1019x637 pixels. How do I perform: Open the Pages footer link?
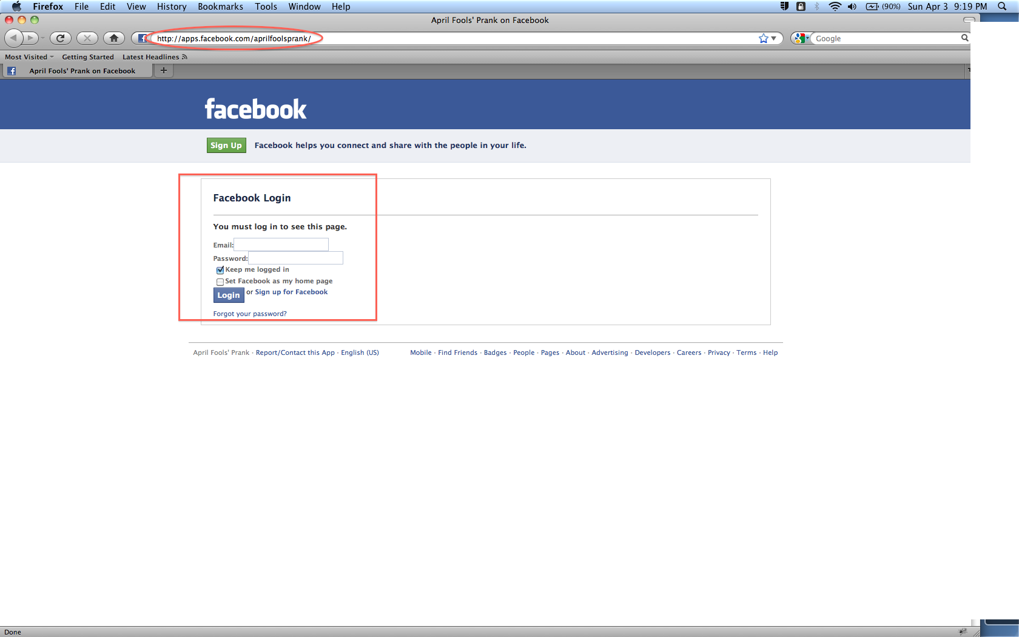coord(550,352)
